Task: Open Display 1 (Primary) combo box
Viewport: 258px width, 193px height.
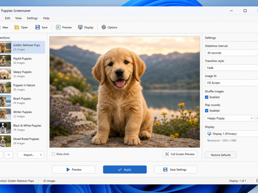Action: pyautogui.click(x=231, y=134)
